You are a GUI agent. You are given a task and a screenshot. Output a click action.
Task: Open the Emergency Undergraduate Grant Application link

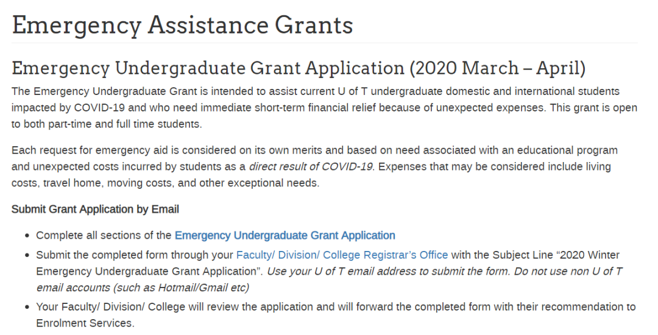[x=285, y=236]
